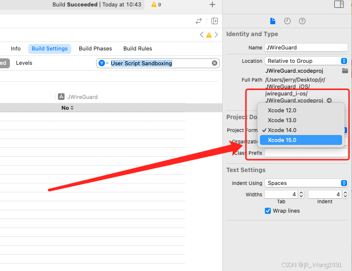
Task: Select Xcode 13.0 project format
Action: click(x=301, y=120)
